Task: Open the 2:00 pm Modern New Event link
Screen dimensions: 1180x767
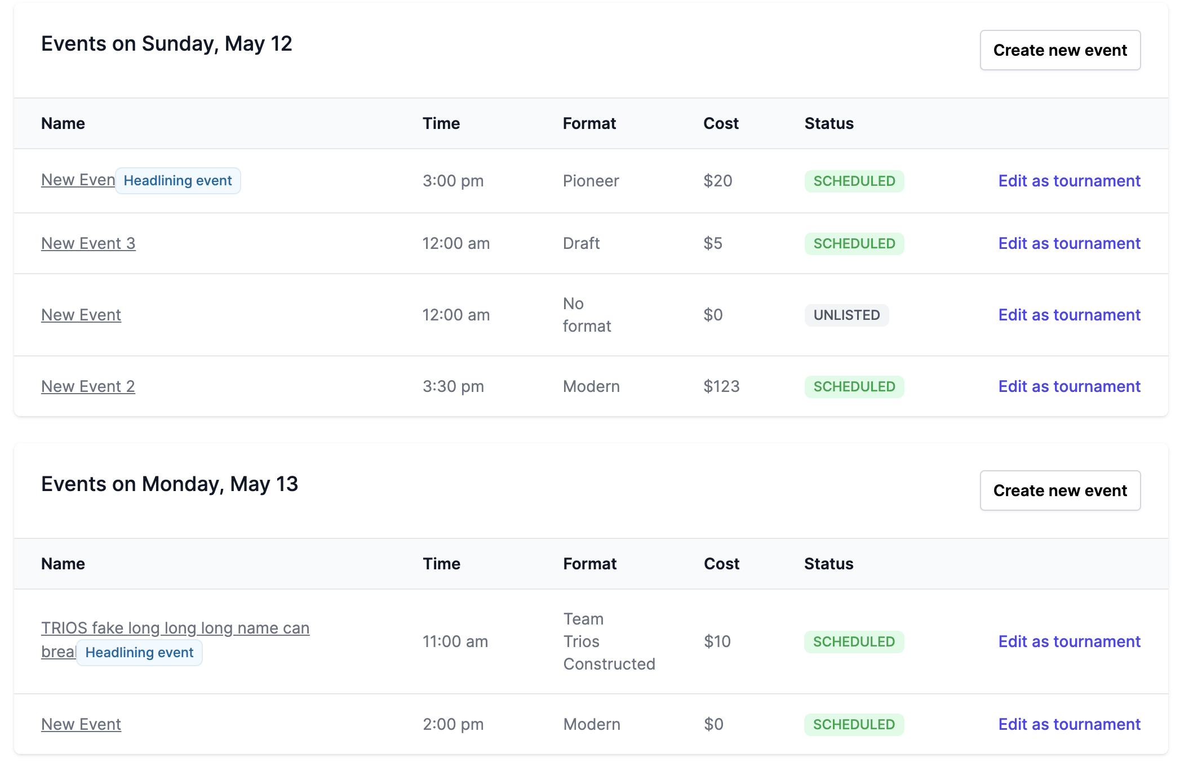Action: tap(81, 724)
